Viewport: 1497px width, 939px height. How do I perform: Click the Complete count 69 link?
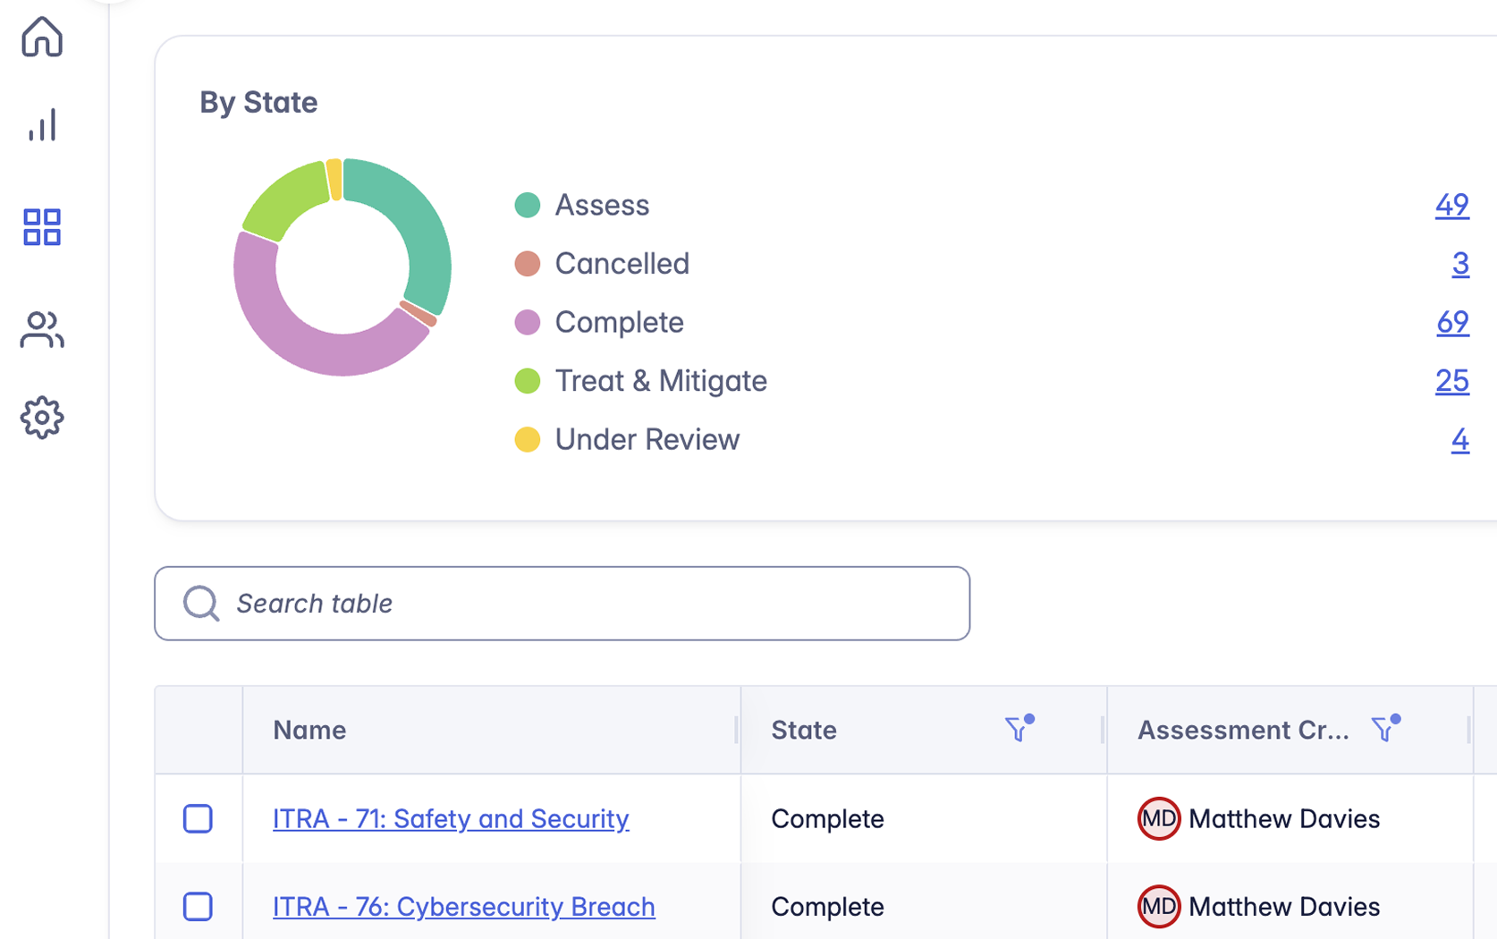[x=1452, y=322]
